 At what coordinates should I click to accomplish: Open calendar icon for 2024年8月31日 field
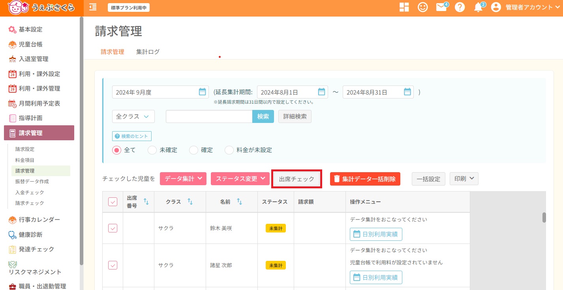407,92
